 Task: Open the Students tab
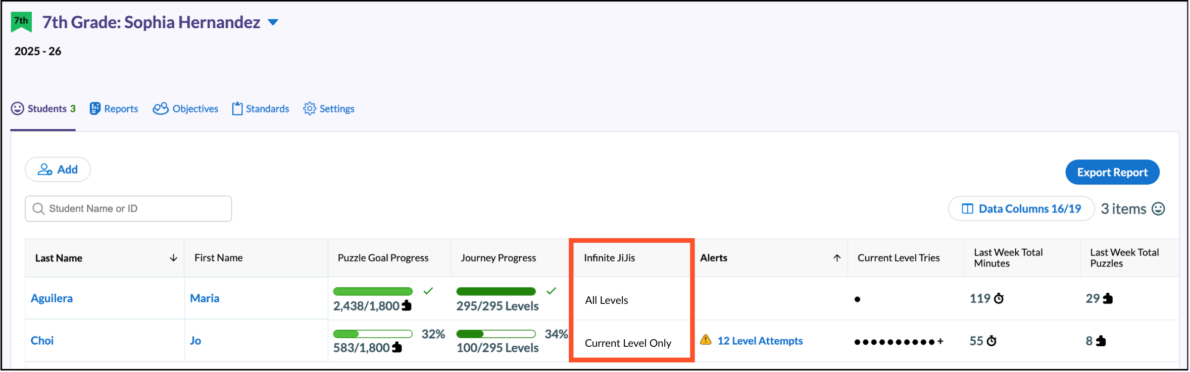43,109
